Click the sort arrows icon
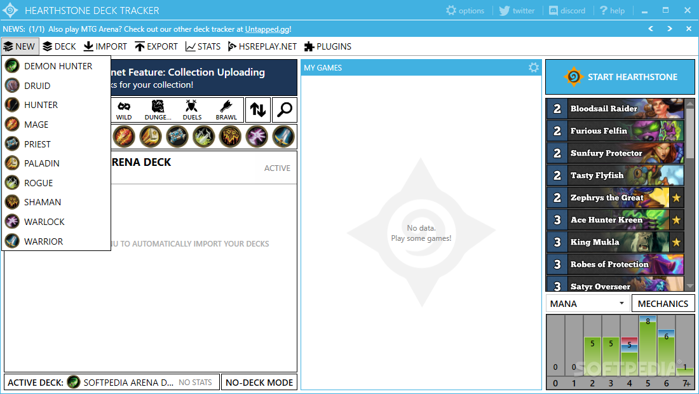699x394 pixels. (257, 110)
